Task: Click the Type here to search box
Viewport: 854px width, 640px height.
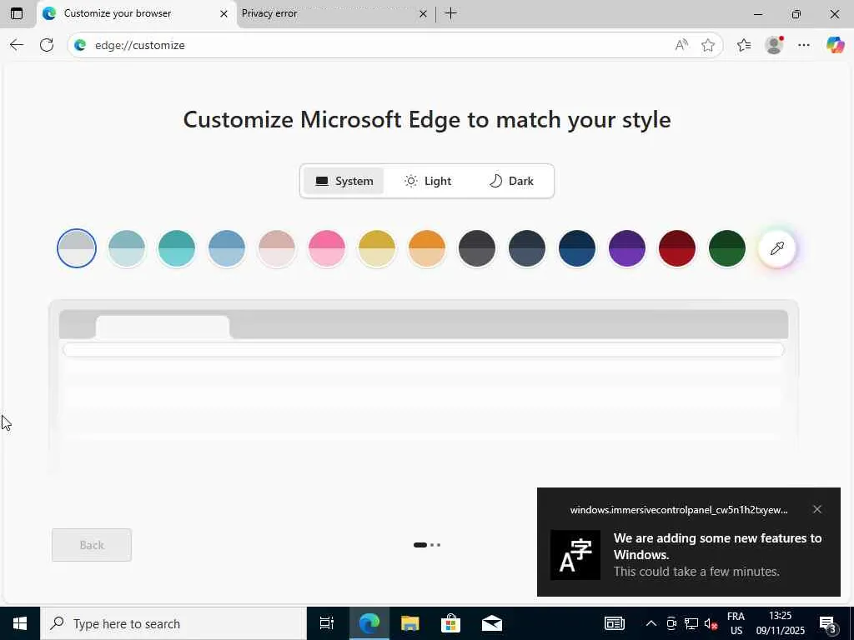Action: click(173, 623)
